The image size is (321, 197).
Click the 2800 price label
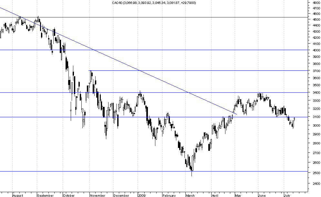click(x=316, y=143)
